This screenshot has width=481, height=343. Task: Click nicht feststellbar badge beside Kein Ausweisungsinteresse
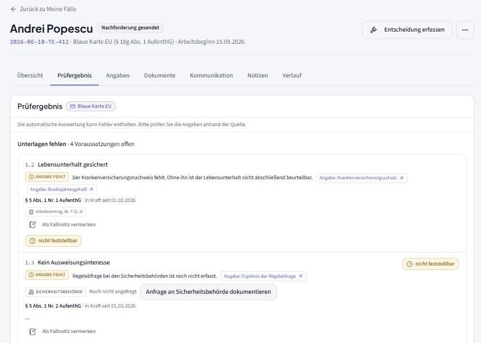(x=430, y=264)
